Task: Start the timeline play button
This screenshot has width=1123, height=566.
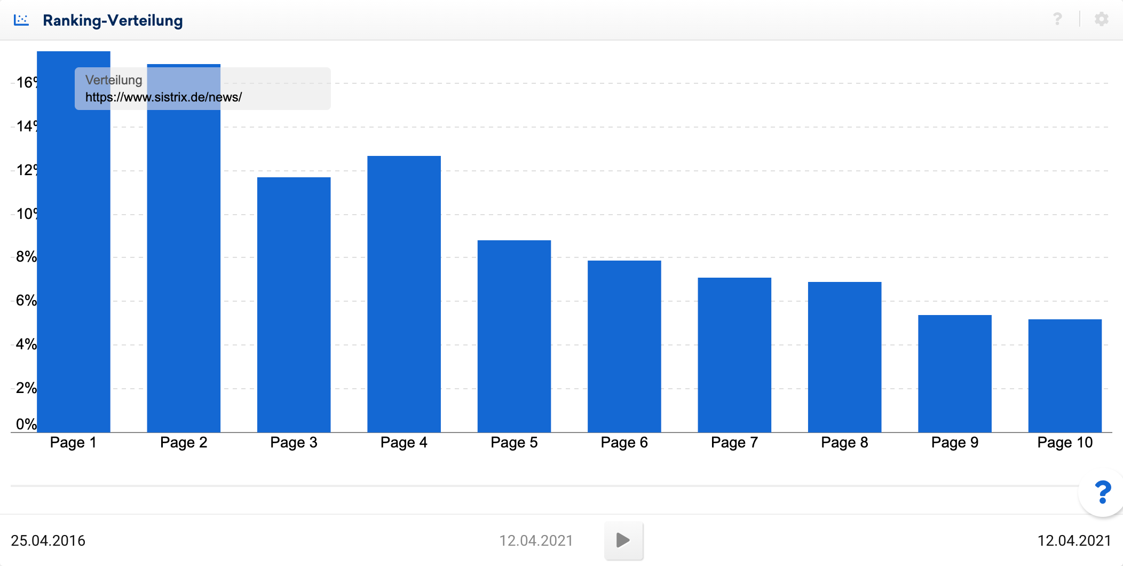Action: [623, 540]
